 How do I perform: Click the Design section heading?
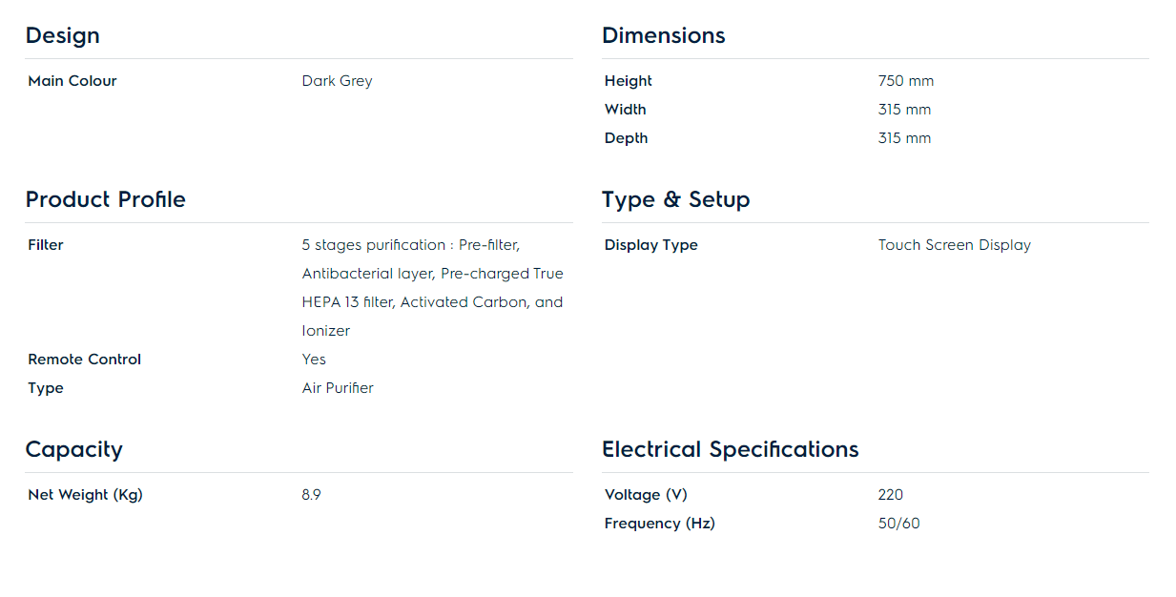63,36
